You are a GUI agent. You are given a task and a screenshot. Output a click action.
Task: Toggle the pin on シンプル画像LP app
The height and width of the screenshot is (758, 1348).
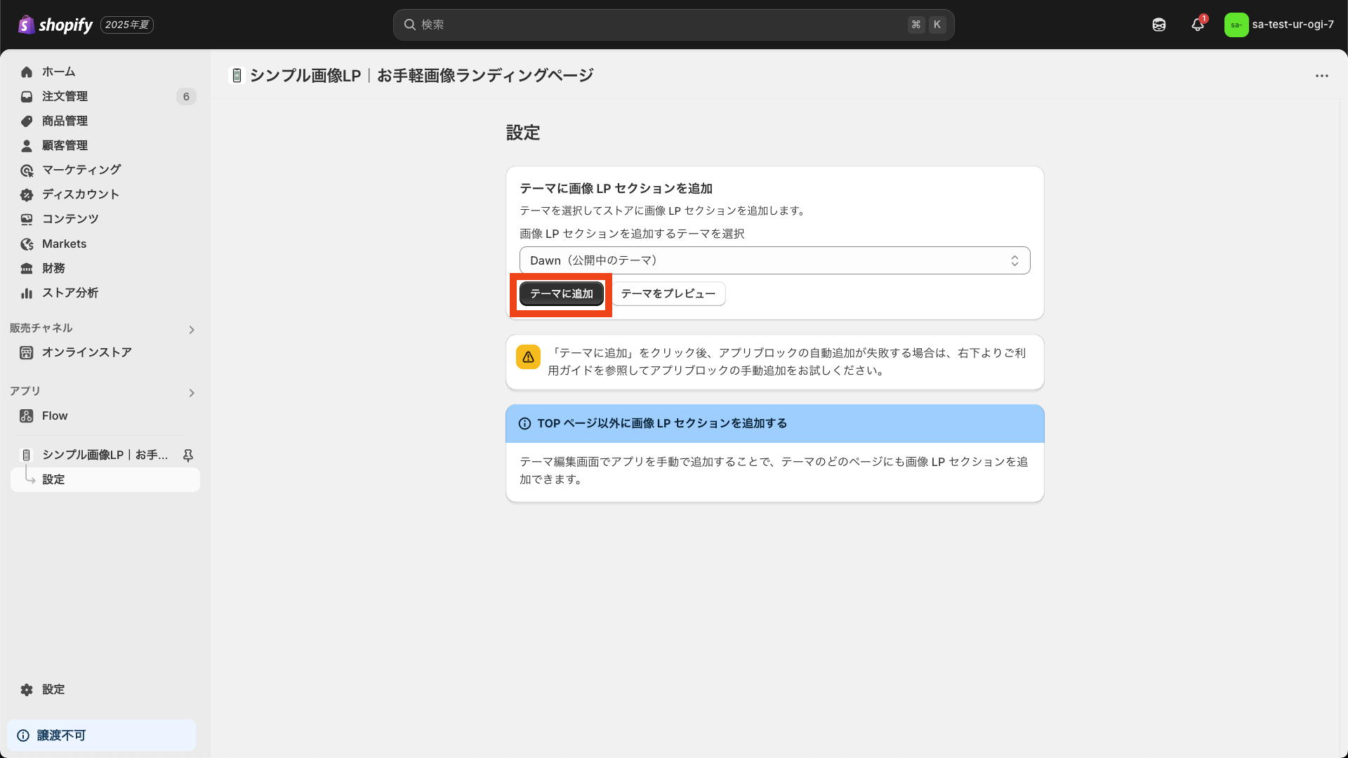click(187, 455)
